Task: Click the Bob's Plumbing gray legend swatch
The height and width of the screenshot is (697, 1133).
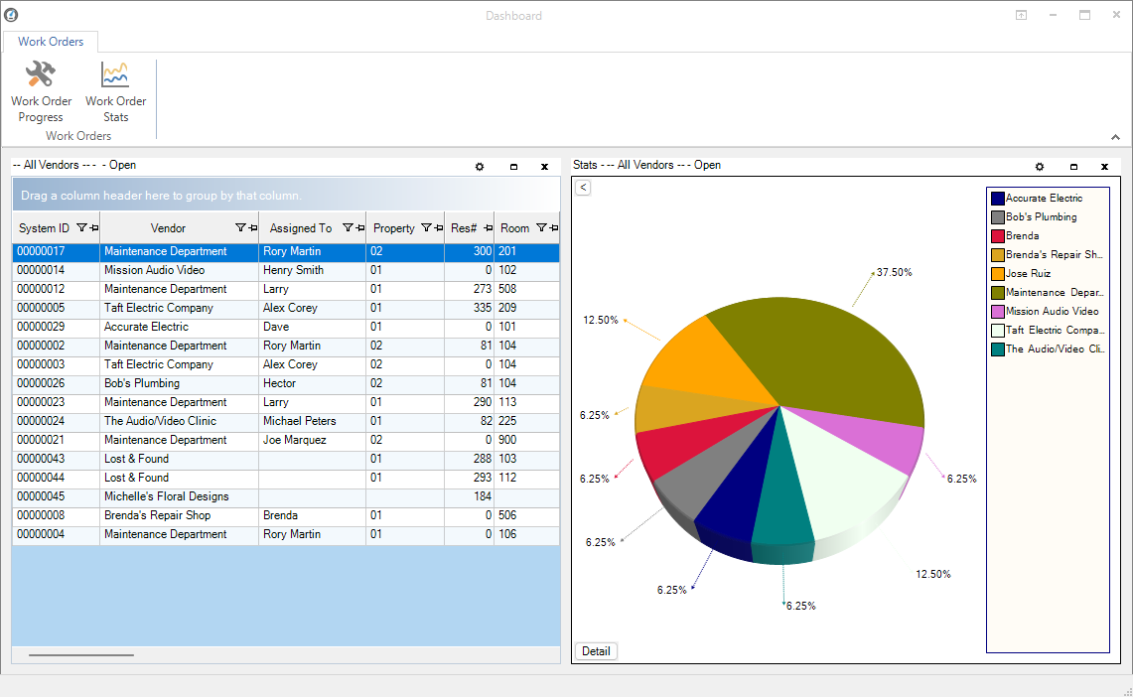Action: click(x=998, y=216)
